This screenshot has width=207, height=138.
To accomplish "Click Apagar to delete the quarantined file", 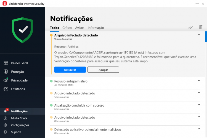I will (x=103, y=70).
